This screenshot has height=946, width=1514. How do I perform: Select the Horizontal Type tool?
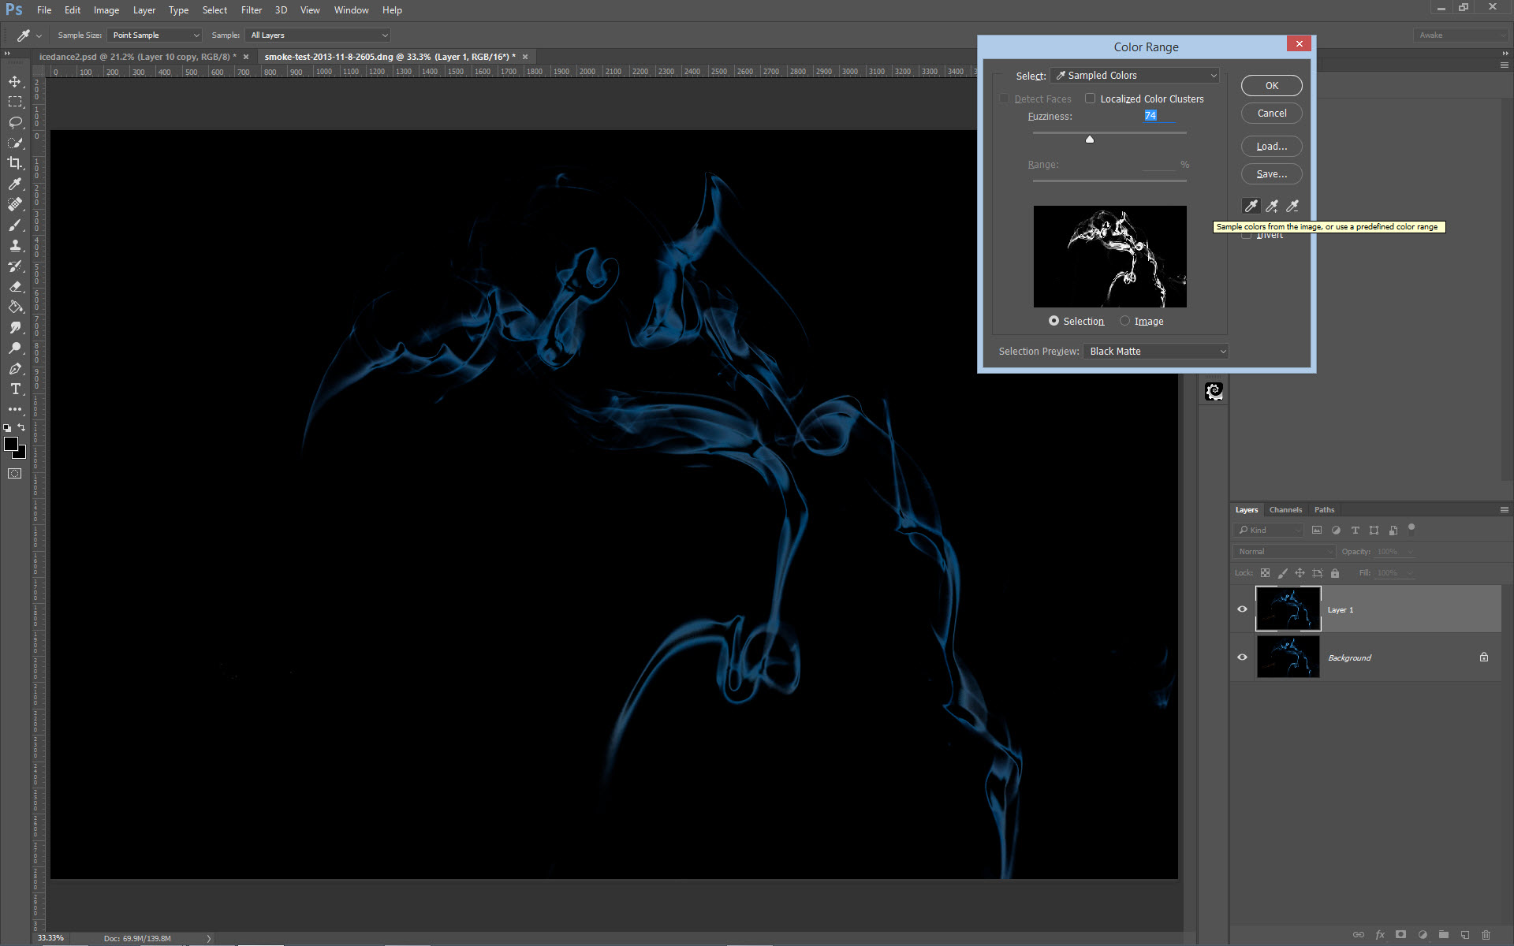[15, 389]
